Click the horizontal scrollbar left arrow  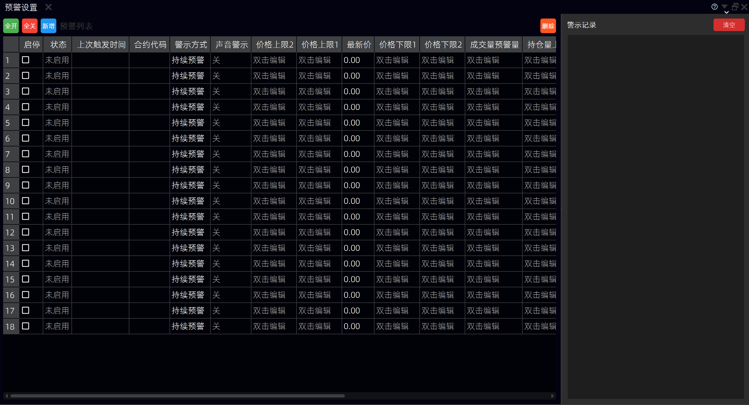[7, 396]
